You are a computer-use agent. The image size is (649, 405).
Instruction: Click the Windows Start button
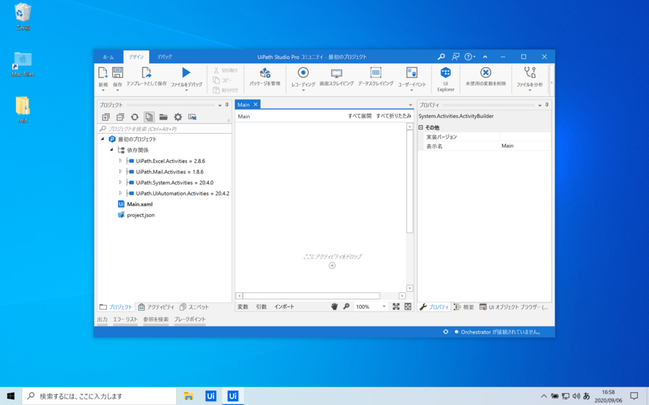tap(11, 396)
